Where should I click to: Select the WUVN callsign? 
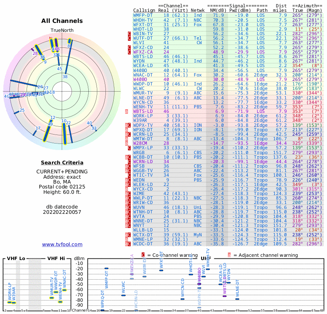coord(139,207)
